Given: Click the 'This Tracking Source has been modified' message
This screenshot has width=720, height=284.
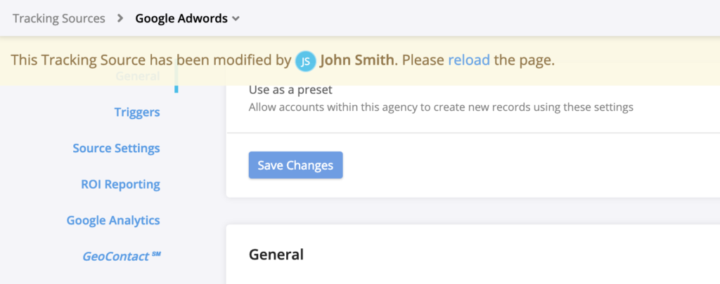Looking at the screenshot, I should click(x=150, y=60).
